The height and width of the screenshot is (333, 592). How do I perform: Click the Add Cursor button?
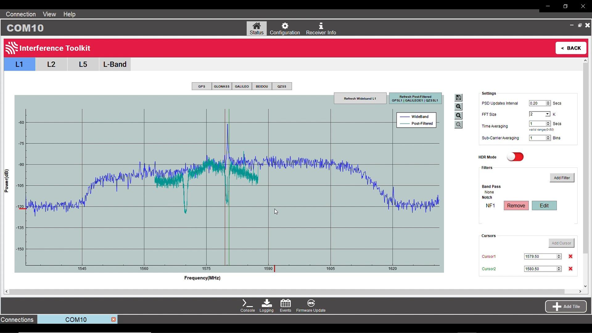coord(561,243)
